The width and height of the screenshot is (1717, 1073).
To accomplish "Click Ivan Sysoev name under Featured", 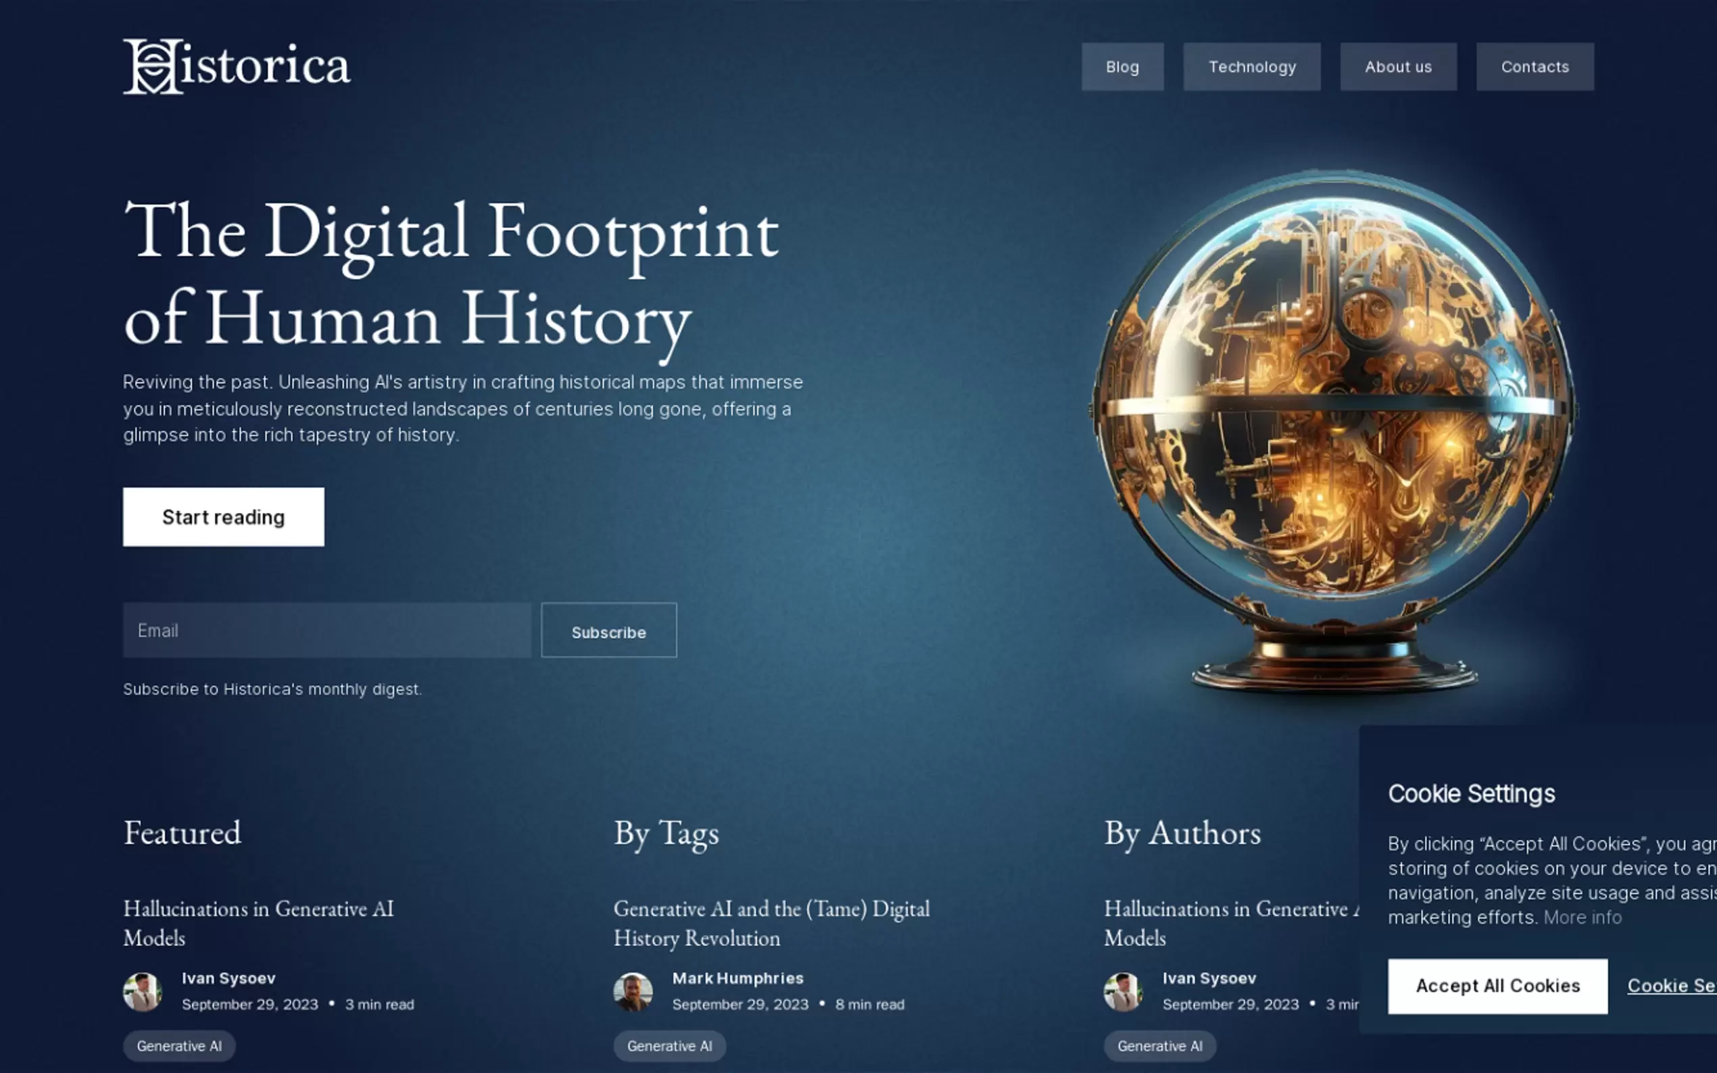I will [228, 978].
